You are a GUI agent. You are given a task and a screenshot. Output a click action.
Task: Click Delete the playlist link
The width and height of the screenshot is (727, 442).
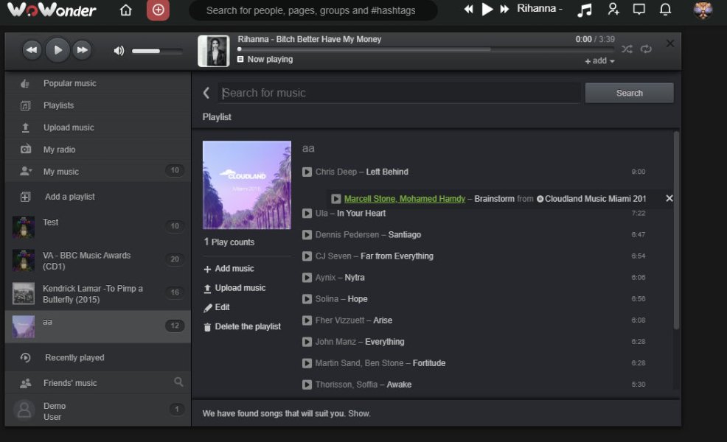[247, 326]
